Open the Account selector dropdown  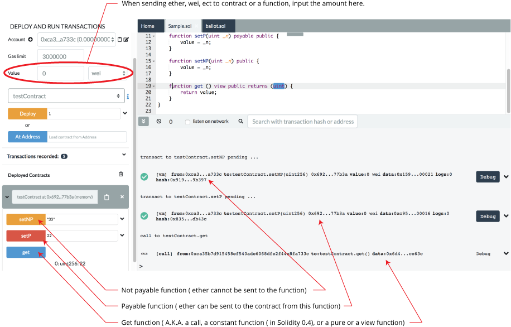[x=76, y=40]
